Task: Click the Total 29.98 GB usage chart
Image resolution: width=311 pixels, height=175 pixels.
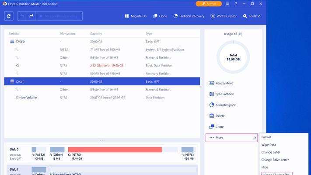Action: [233, 57]
